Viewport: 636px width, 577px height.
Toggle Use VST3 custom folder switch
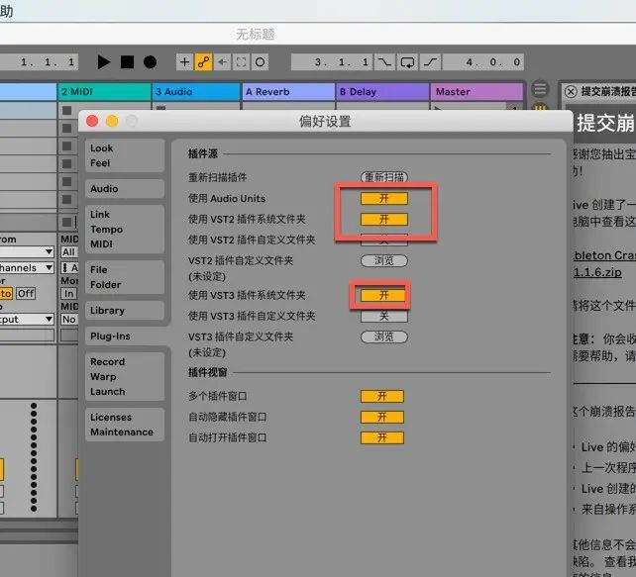point(384,316)
